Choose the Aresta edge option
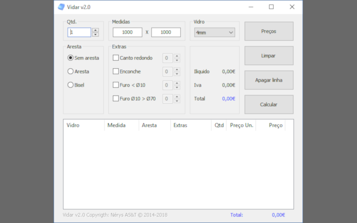357x223 pixels. (x=71, y=71)
